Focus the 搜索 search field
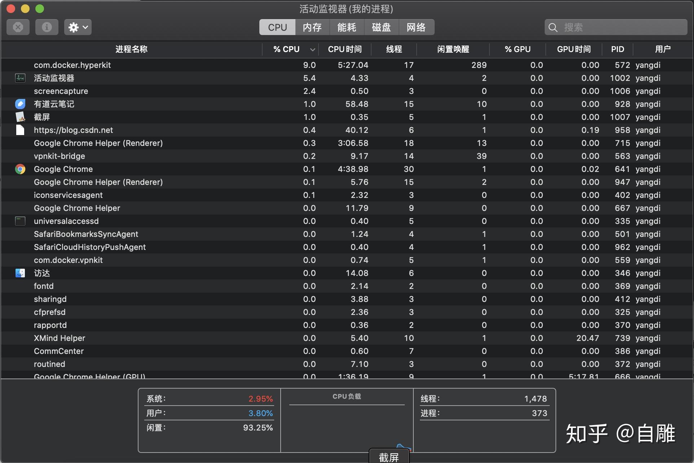The image size is (694, 463). click(616, 27)
